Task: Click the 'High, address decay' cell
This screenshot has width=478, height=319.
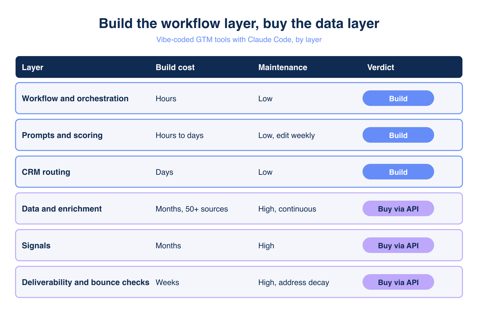Action: point(294,282)
